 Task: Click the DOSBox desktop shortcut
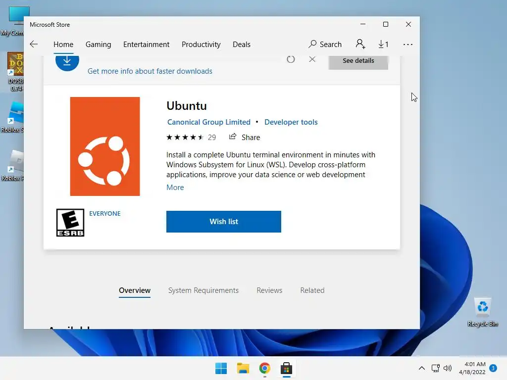[x=15, y=72]
